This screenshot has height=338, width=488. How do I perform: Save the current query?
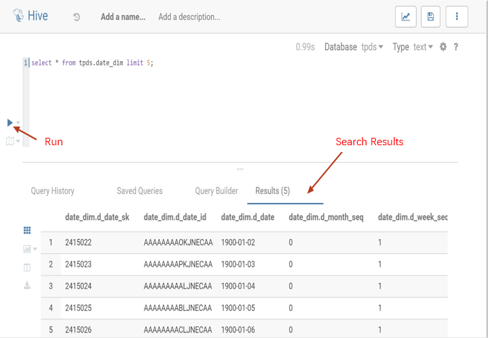432,17
